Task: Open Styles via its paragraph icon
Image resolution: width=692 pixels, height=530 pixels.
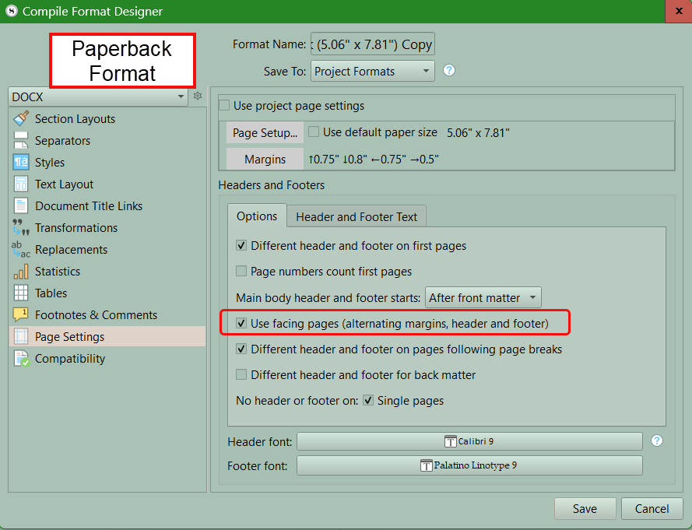Action: [x=21, y=163]
